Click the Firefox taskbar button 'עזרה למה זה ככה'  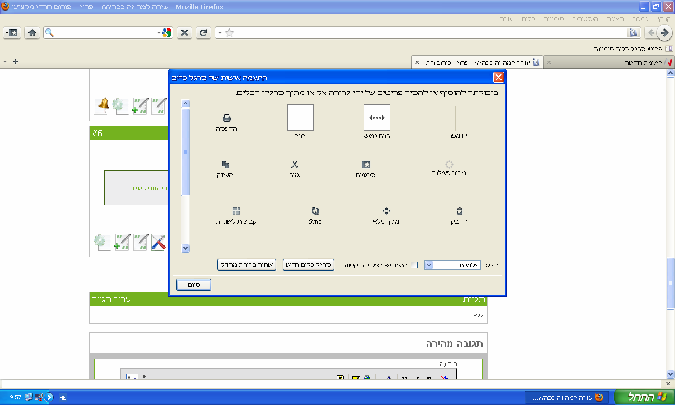567,398
